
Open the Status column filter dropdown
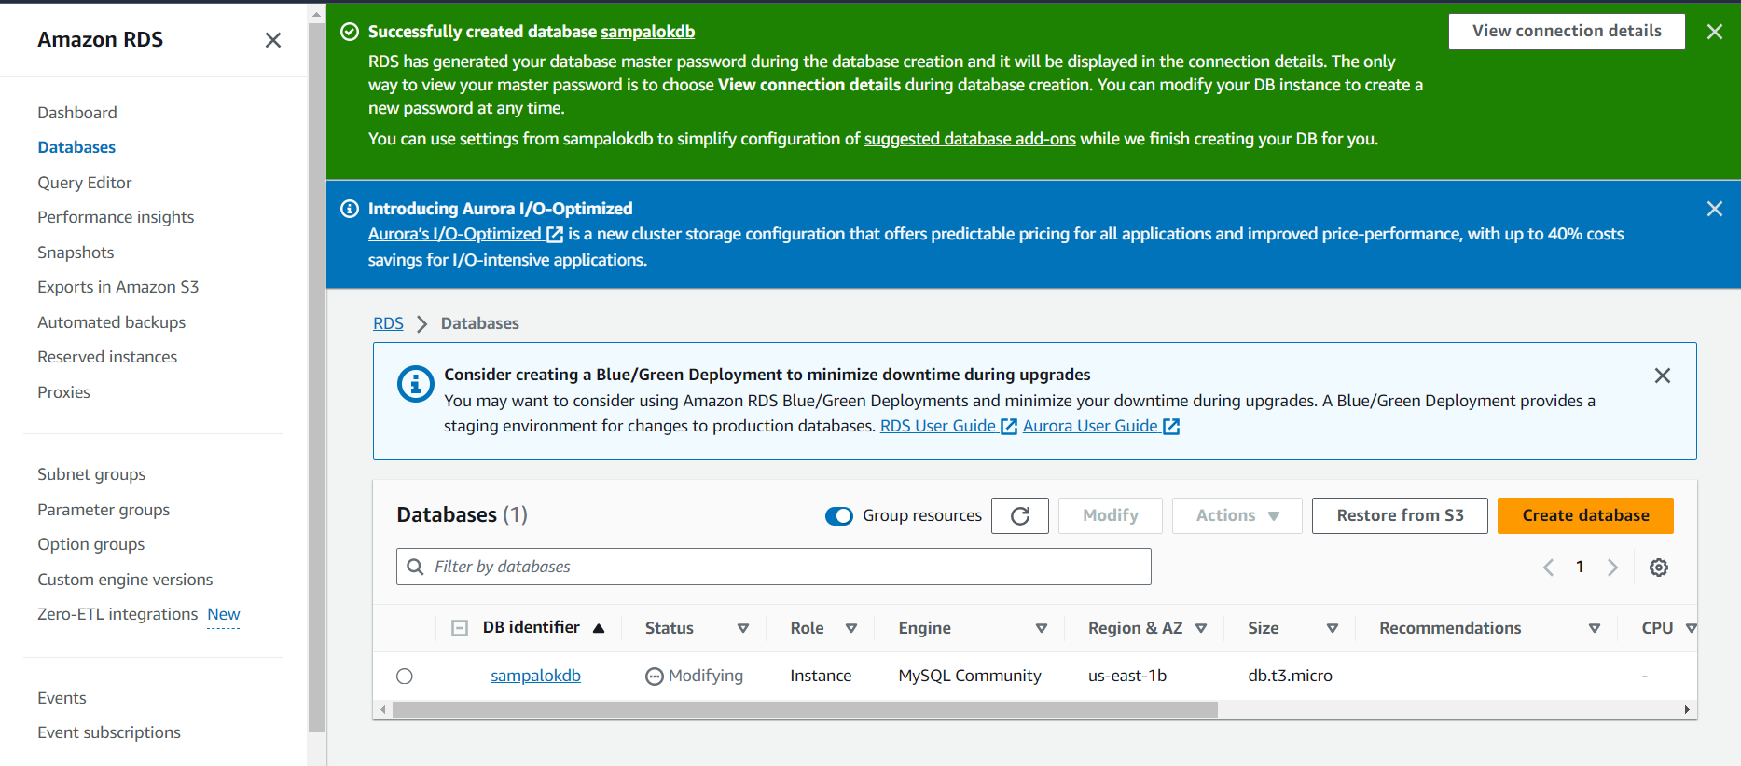click(743, 628)
